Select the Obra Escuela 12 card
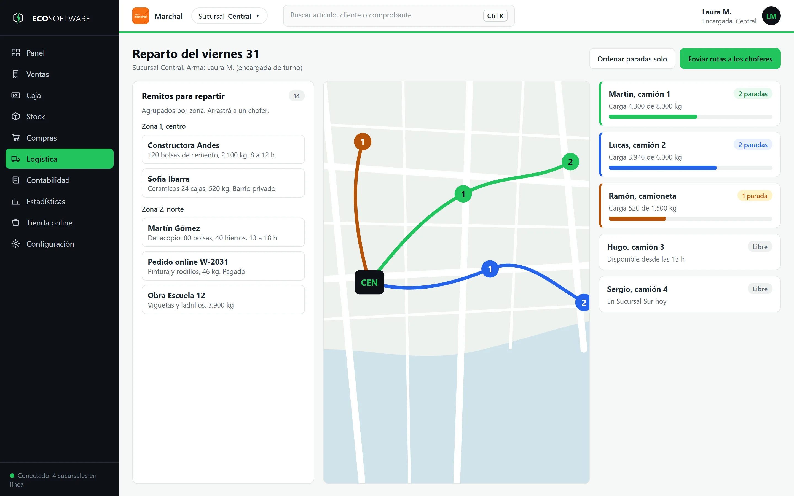The width and height of the screenshot is (794, 496). tap(223, 300)
